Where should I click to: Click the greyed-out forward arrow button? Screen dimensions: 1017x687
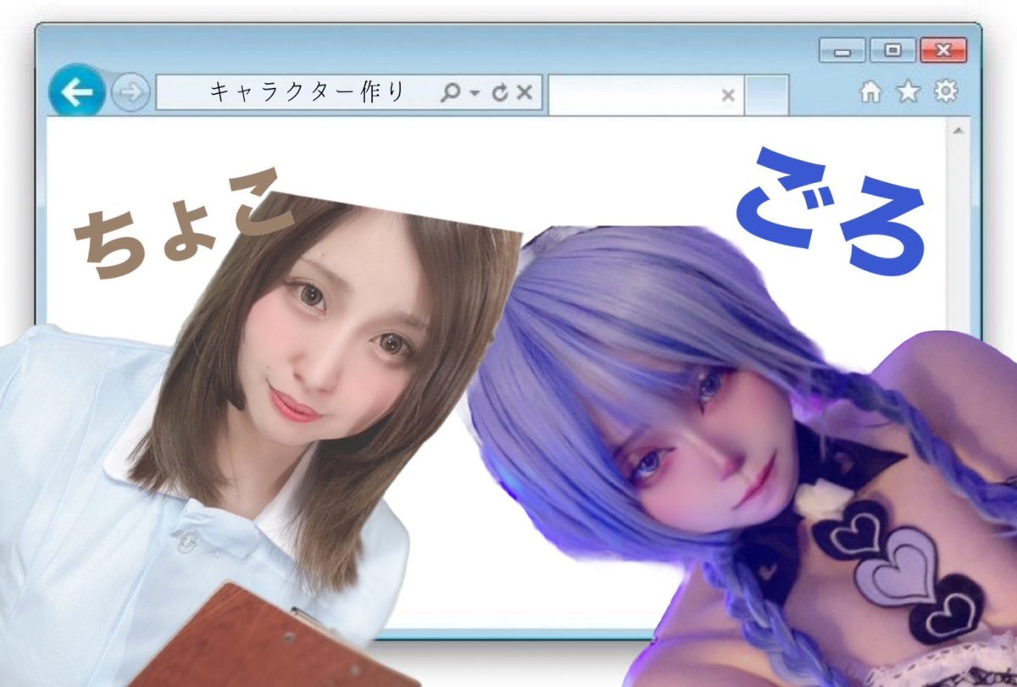131,92
